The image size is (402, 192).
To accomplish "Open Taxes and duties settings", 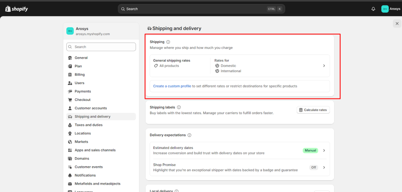I will coord(88,125).
